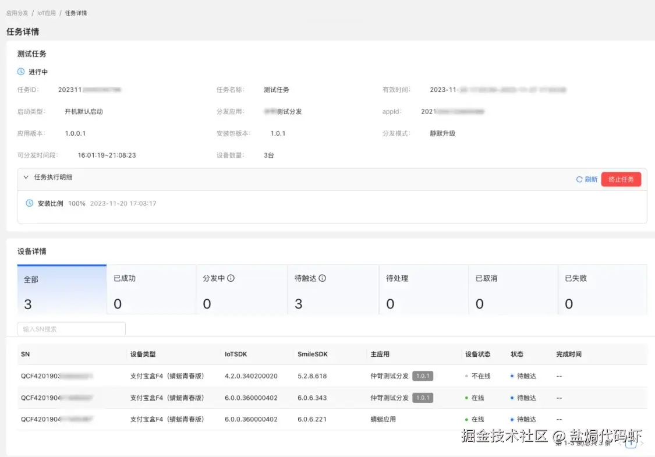Click the 1.0.1 tag in the 6.0.6.343 row
The image size is (655, 457).
point(423,398)
